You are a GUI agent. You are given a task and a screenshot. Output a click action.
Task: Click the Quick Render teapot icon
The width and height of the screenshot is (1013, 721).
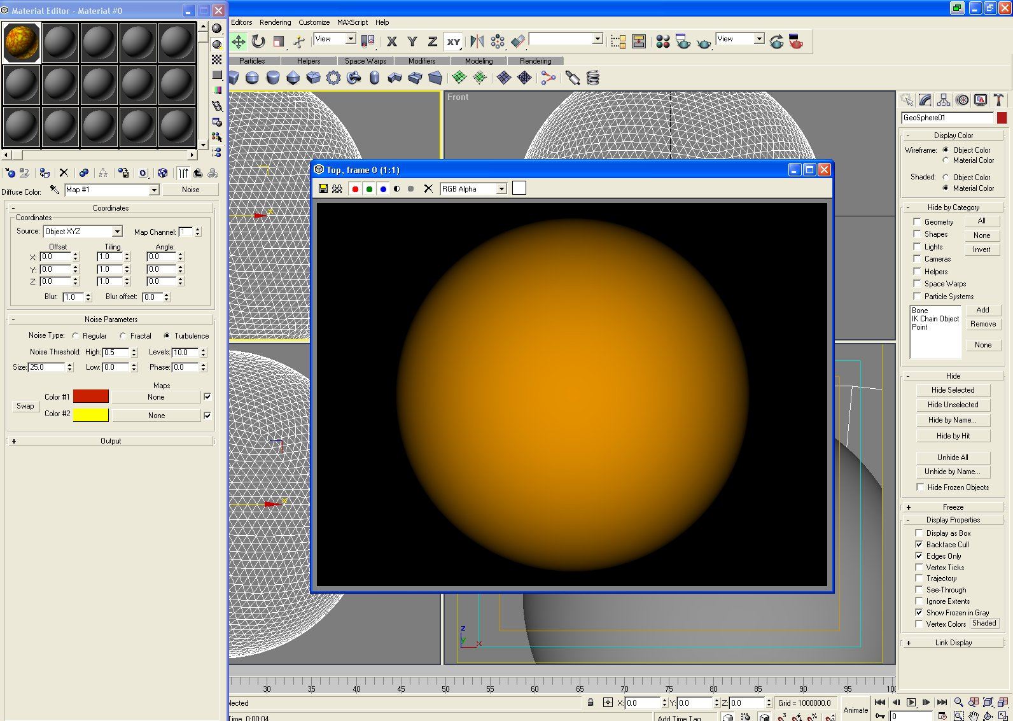(x=704, y=43)
